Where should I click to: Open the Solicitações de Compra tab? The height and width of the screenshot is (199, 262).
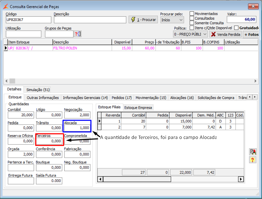216,98
